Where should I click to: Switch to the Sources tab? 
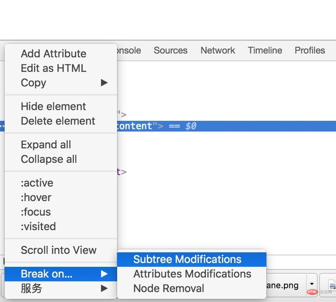click(171, 50)
